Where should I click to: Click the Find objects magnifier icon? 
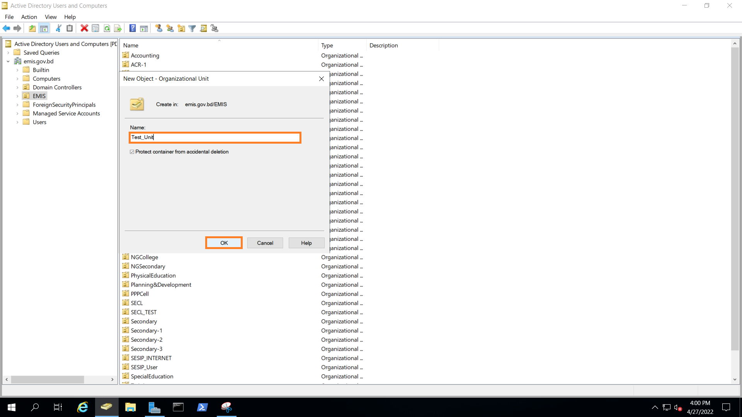(204, 28)
